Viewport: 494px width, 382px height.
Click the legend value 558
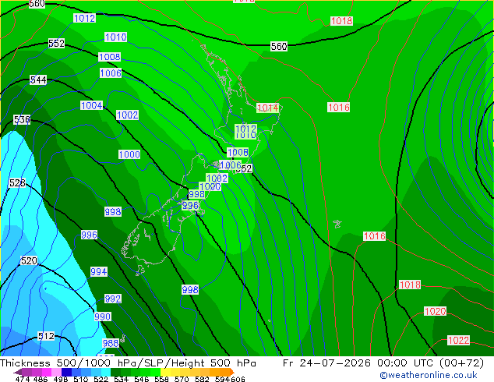[161, 379]
